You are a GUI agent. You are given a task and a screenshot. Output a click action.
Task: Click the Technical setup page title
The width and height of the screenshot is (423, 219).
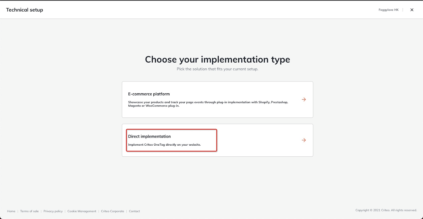point(25,10)
